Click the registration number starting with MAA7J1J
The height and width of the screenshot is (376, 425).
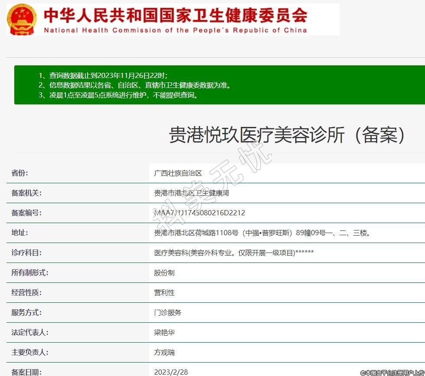[199, 213]
